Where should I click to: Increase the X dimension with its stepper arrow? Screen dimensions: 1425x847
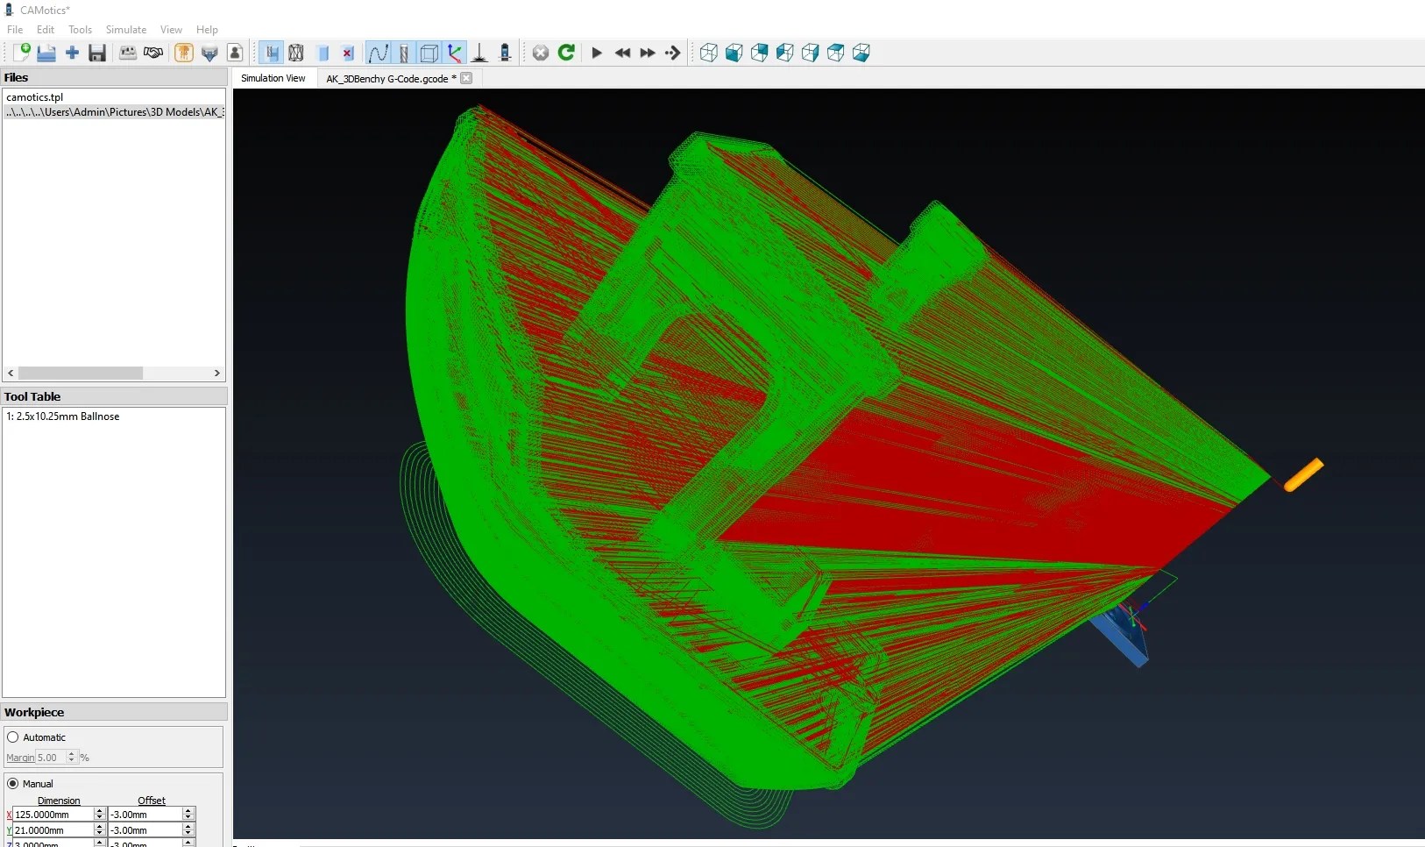coord(99,811)
